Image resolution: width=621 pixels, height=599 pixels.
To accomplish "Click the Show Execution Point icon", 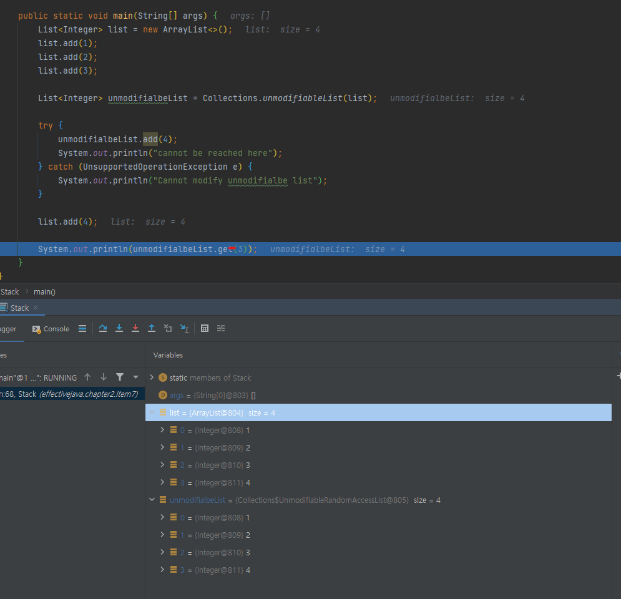I will (x=82, y=329).
